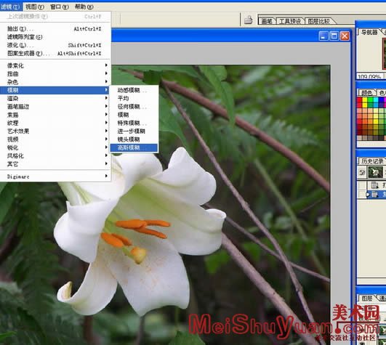Viewport: 386px width, 345px height.
Task: Choose 抽出(X)... in the filter menu
Action: pos(55,29)
